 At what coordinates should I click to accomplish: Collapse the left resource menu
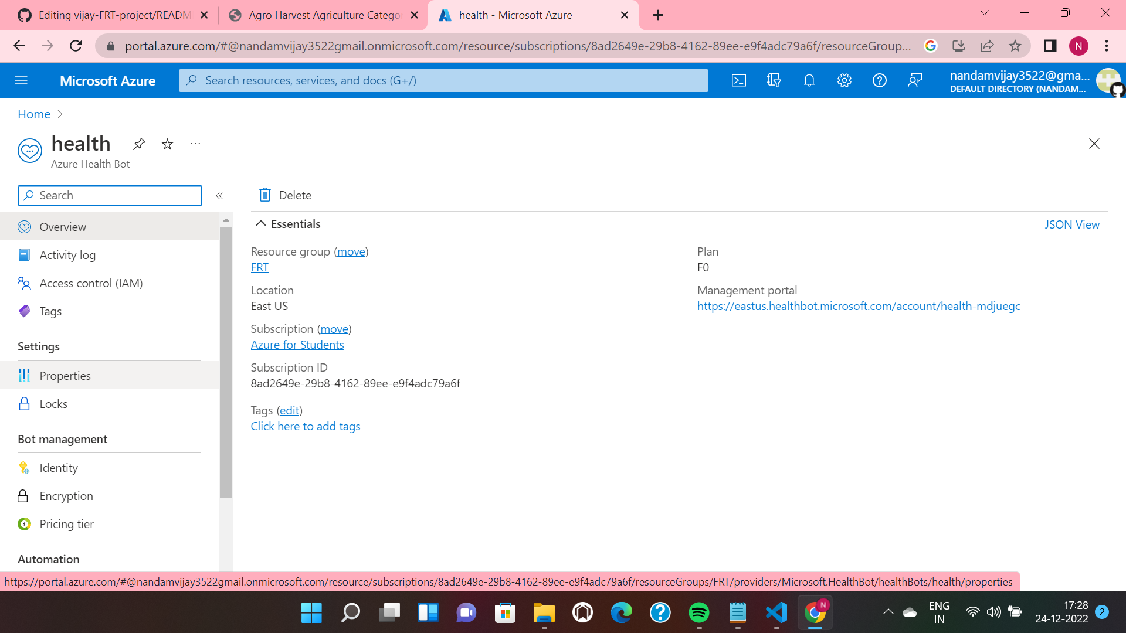point(219,196)
